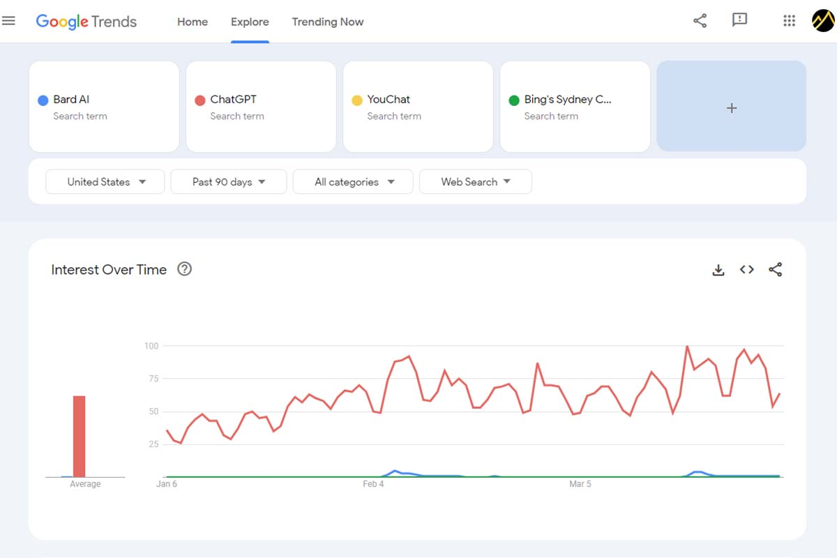Viewport: 837px width, 558px height.
Task: Open the United States location dropdown
Action: pyautogui.click(x=105, y=181)
